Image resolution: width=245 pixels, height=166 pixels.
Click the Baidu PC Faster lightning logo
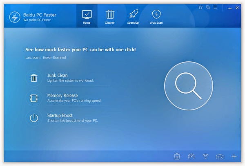click(15, 17)
